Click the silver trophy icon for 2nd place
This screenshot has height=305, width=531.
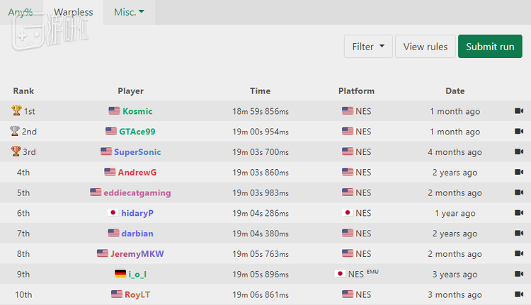click(15, 132)
